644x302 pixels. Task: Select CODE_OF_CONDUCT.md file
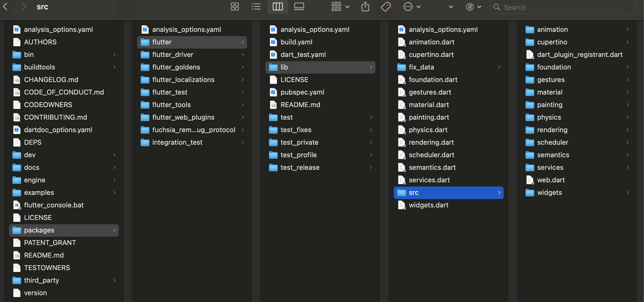click(x=64, y=92)
